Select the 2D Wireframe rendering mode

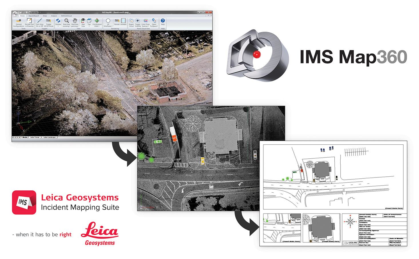click(108, 21)
